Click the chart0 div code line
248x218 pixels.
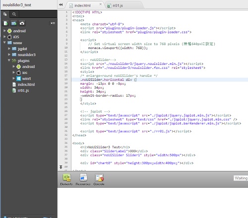[x=137, y=163]
